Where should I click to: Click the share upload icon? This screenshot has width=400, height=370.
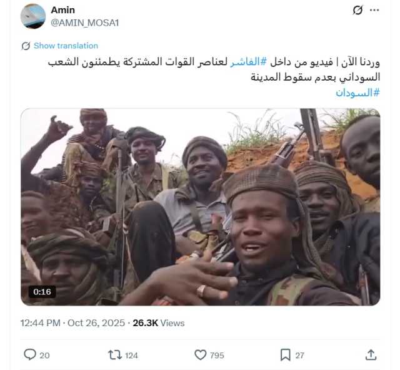371,355
